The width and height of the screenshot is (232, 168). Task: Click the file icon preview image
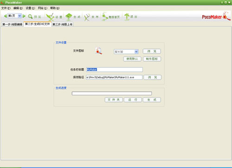(99, 51)
